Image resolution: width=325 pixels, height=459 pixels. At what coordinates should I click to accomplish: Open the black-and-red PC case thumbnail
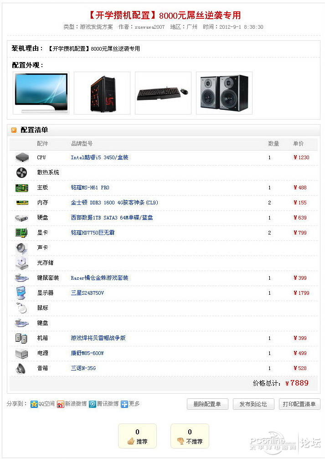tap(102, 93)
